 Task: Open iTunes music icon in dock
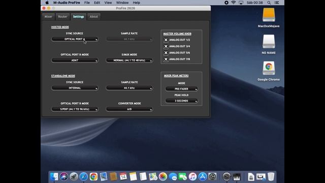pos(192,176)
